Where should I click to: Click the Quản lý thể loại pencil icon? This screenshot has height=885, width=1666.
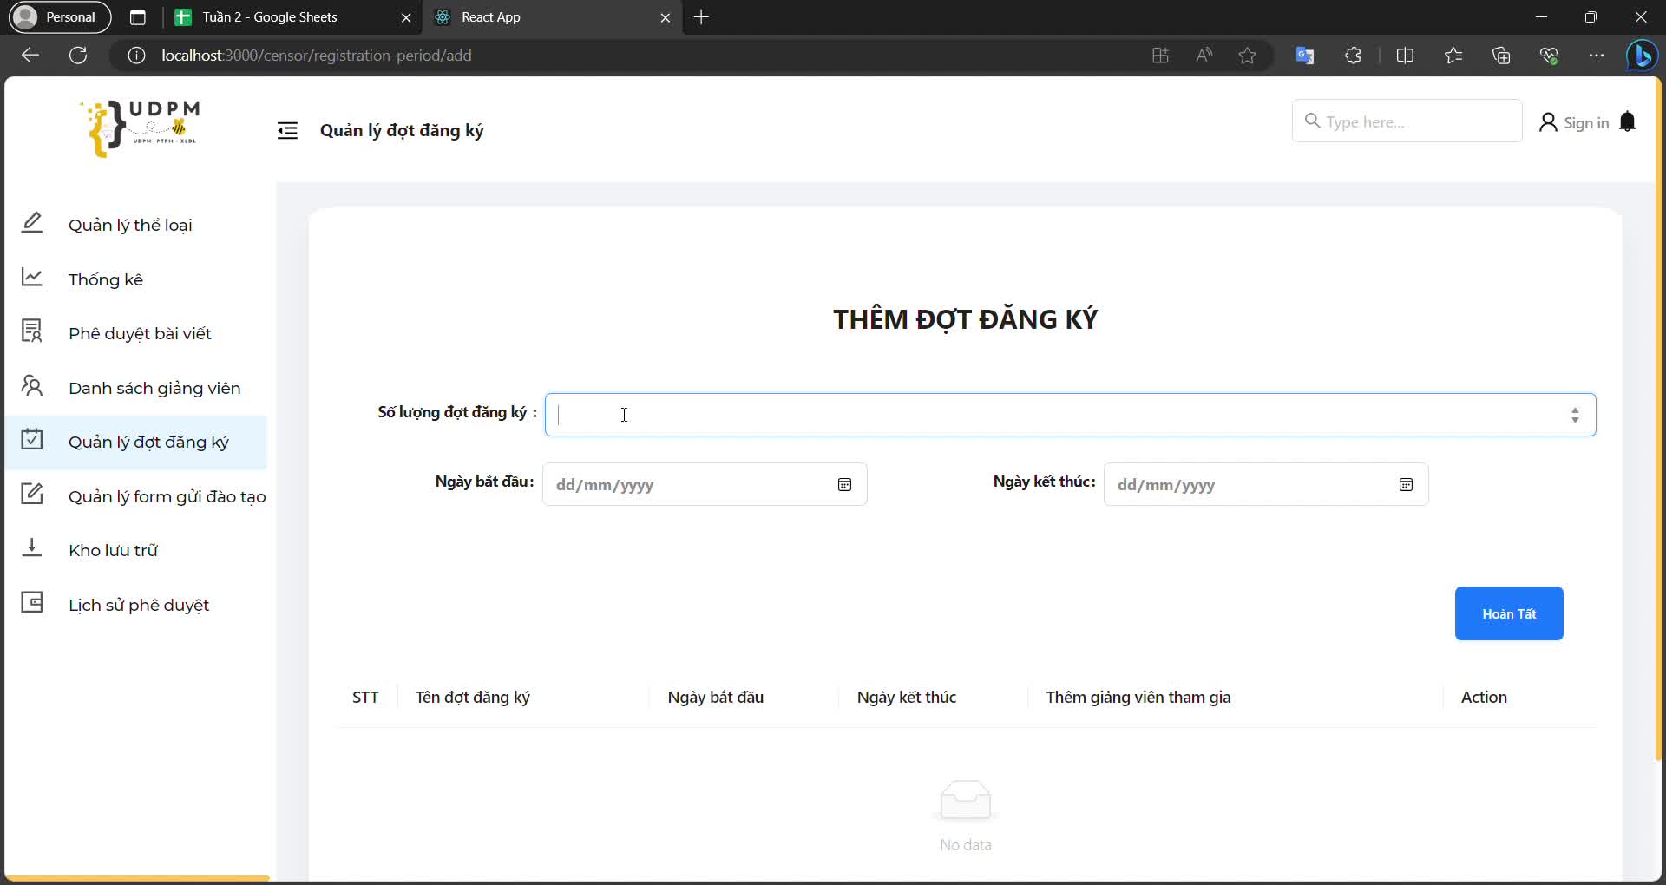(32, 223)
